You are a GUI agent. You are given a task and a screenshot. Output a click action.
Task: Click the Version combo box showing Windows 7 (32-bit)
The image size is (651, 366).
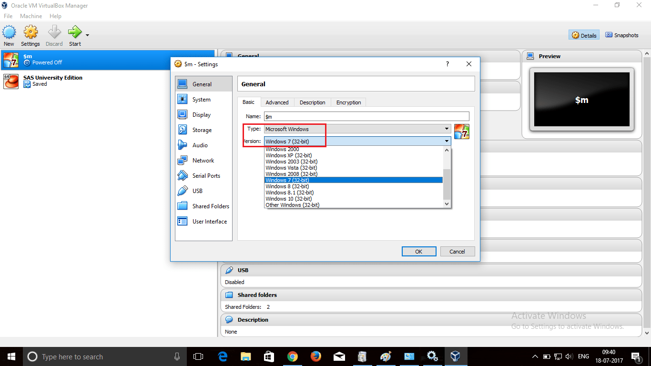tap(357, 141)
